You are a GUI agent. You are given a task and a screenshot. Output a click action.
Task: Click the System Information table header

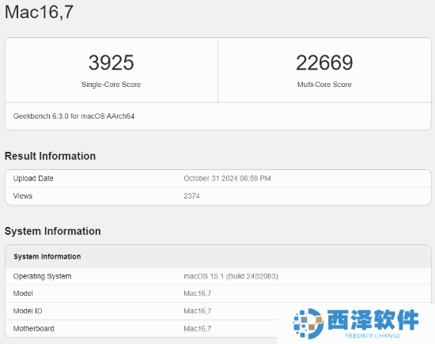point(218,256)
